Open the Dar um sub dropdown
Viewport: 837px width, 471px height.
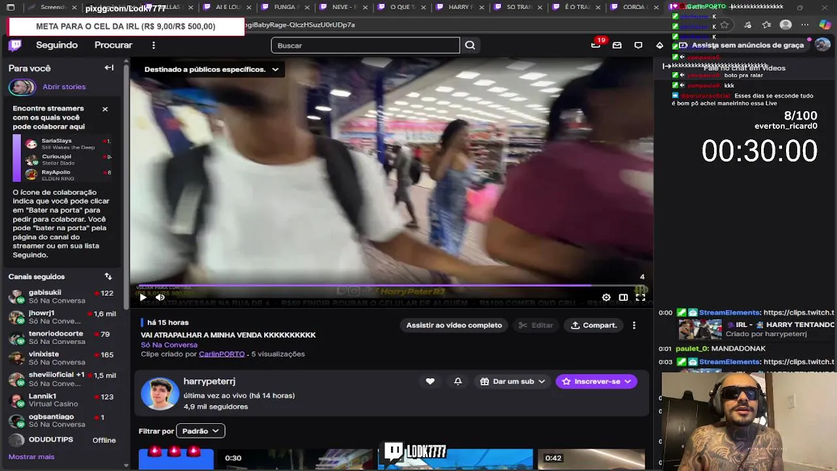pos(513,381)
